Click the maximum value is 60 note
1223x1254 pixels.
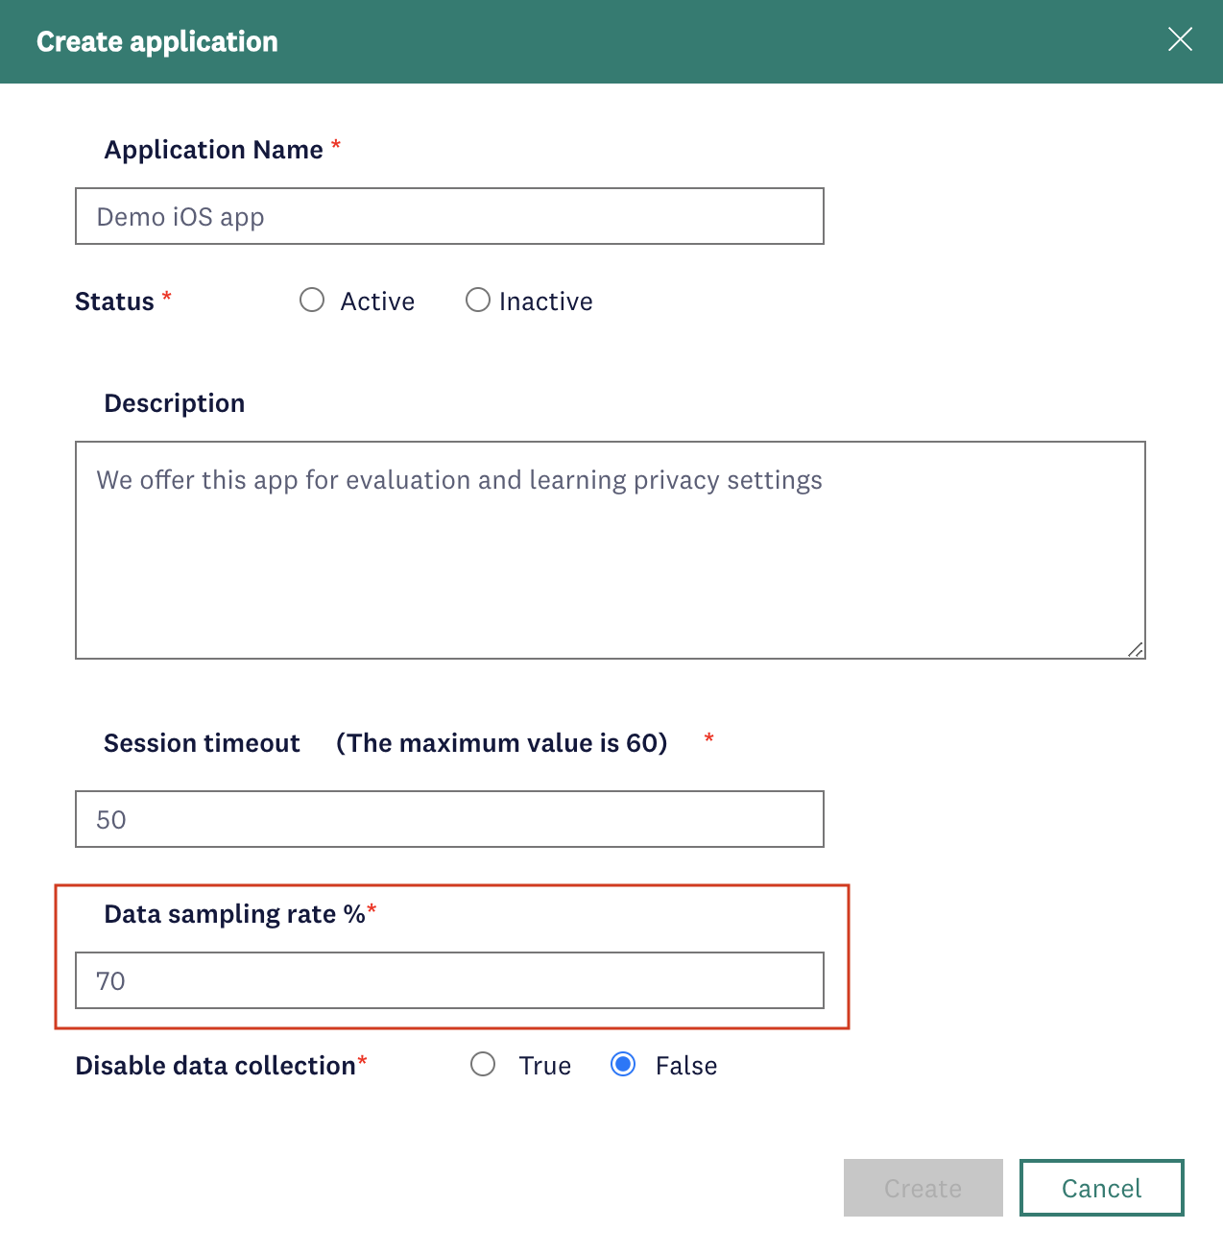502,743
